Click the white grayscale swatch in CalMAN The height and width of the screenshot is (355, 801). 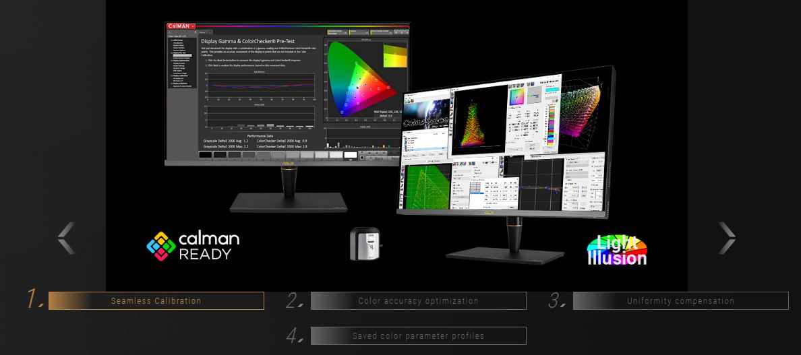click(351, 154)
